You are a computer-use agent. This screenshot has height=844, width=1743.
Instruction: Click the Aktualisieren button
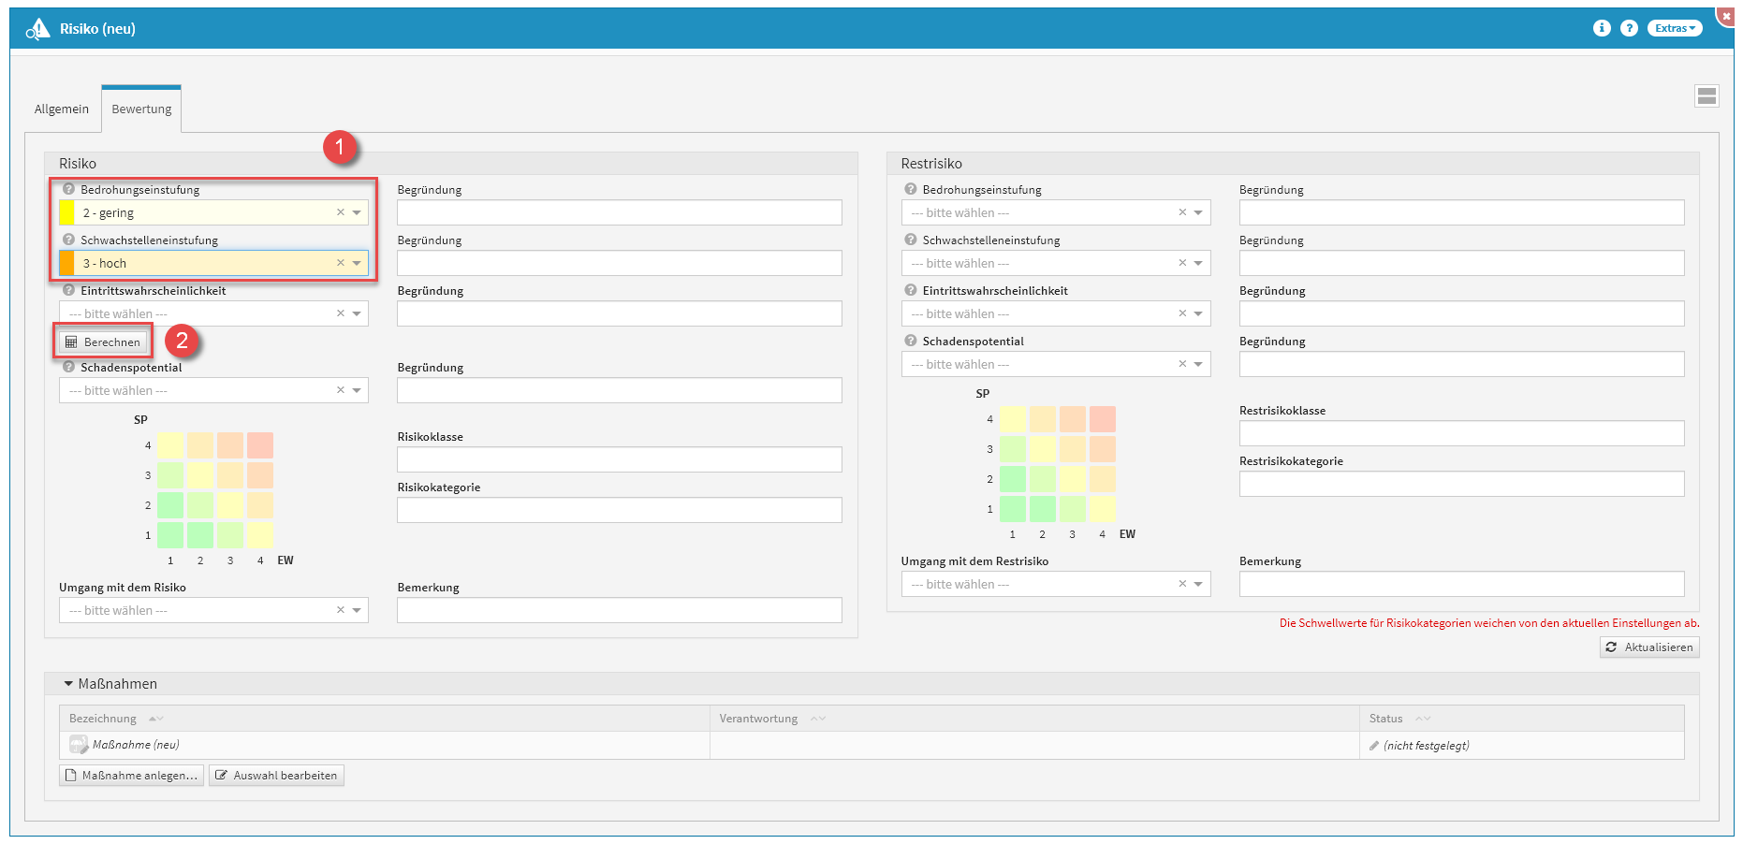pyautogui.click(x=1649, y=647)
